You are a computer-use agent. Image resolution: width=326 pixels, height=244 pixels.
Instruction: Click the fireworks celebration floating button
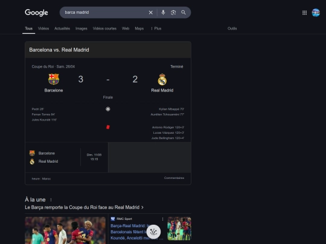point(153,231)
